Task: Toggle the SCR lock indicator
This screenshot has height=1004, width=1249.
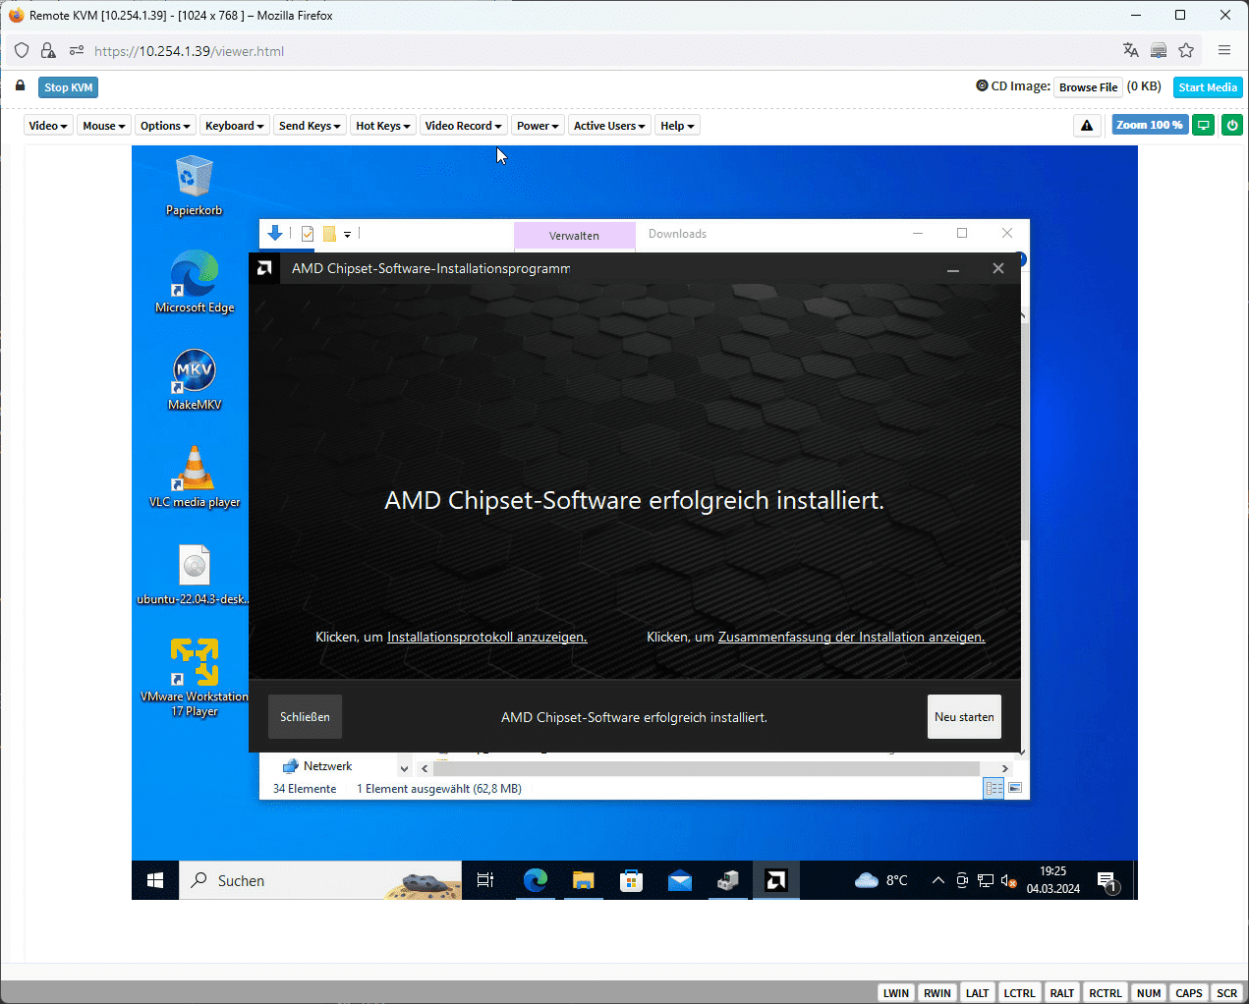Action: tap(1227, 992)
